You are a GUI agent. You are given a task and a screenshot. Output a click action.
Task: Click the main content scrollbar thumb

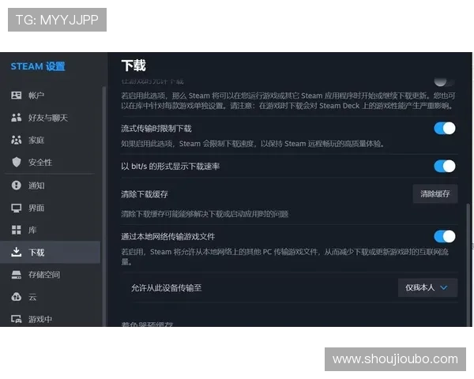[x=468, y=265]
